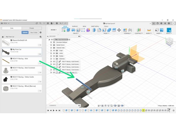Refresh the data panel
This screenshot has height=132, width=176.
point(37,23)
